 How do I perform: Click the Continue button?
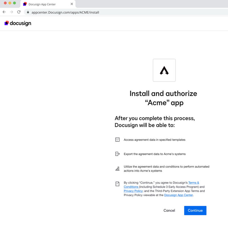(195, 210)
